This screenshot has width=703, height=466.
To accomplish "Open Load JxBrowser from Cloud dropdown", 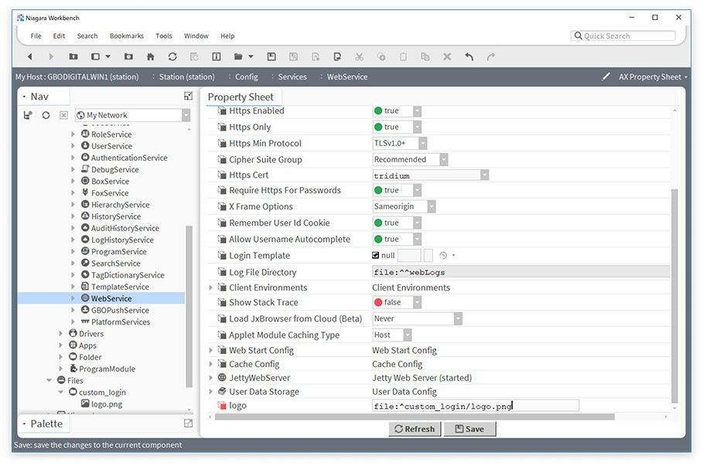I will (x=458, y=318).
